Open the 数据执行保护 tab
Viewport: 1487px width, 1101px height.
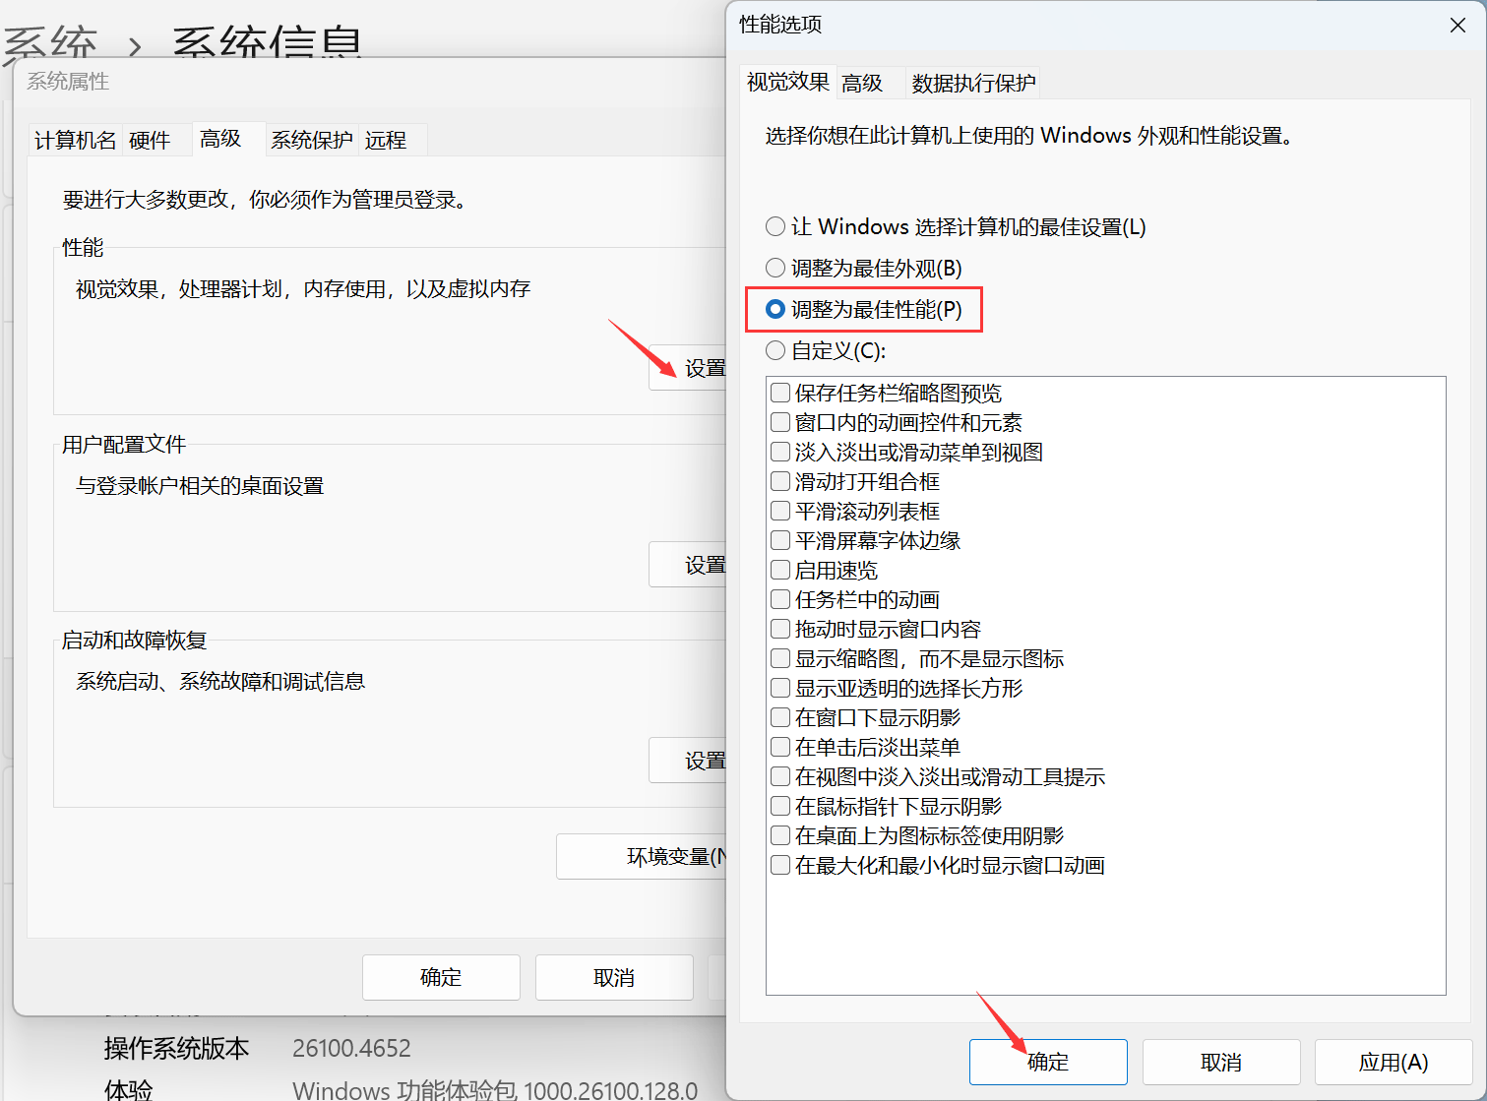pyautogui.click(x=972, y=84)
